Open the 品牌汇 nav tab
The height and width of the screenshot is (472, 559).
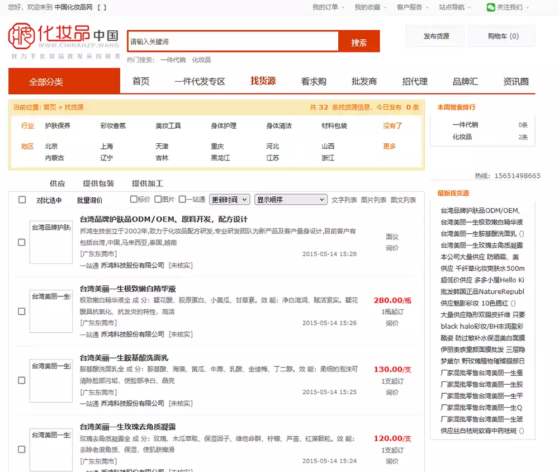click(x=465, y=81)
